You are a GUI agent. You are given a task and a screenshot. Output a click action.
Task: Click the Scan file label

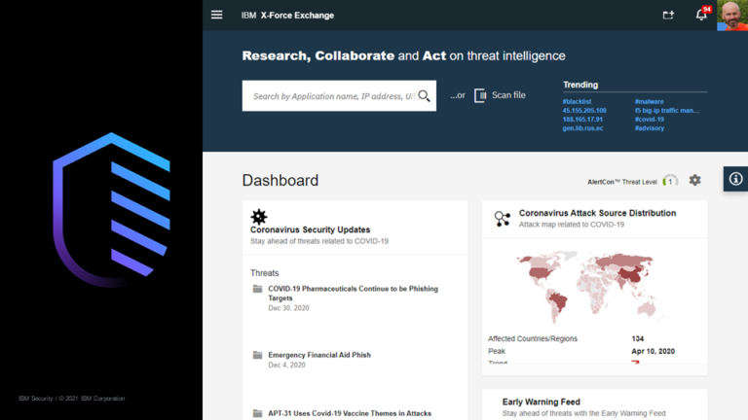(508, 95)
